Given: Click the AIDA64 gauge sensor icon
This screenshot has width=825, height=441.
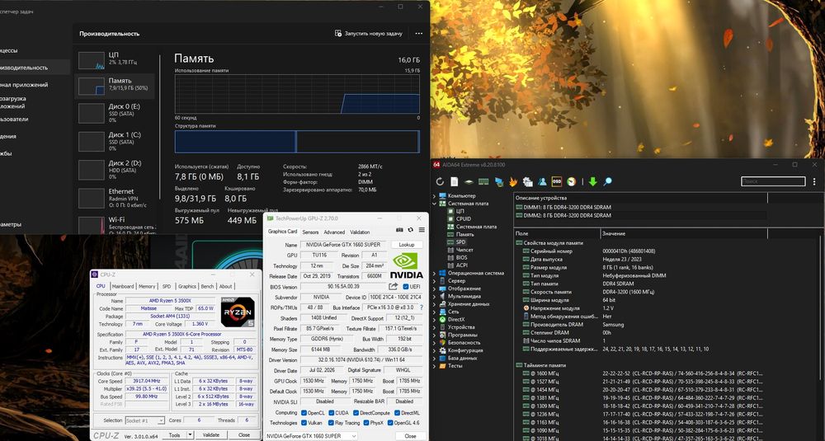Looking at the screenshot, I should [x=572, y=182].
